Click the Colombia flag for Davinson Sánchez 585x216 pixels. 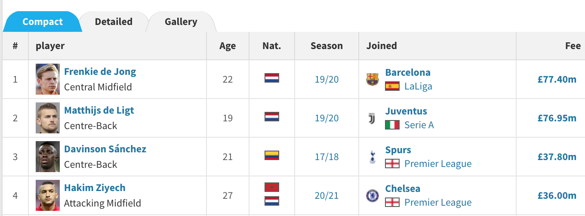coord(272,155)
